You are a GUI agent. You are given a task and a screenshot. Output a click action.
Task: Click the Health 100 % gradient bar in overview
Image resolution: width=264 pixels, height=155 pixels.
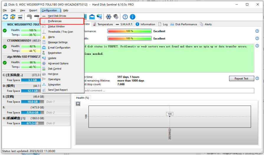[x=129, y=39]
